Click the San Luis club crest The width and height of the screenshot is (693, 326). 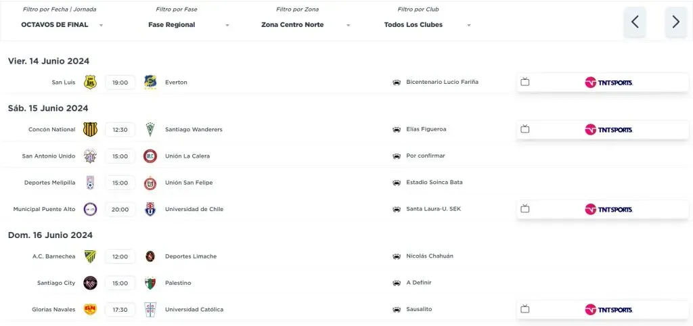(90, 83)
